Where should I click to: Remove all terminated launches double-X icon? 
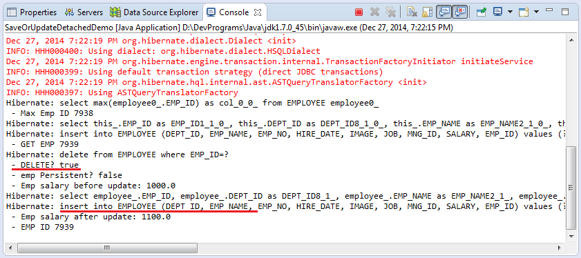pos(390,12)
